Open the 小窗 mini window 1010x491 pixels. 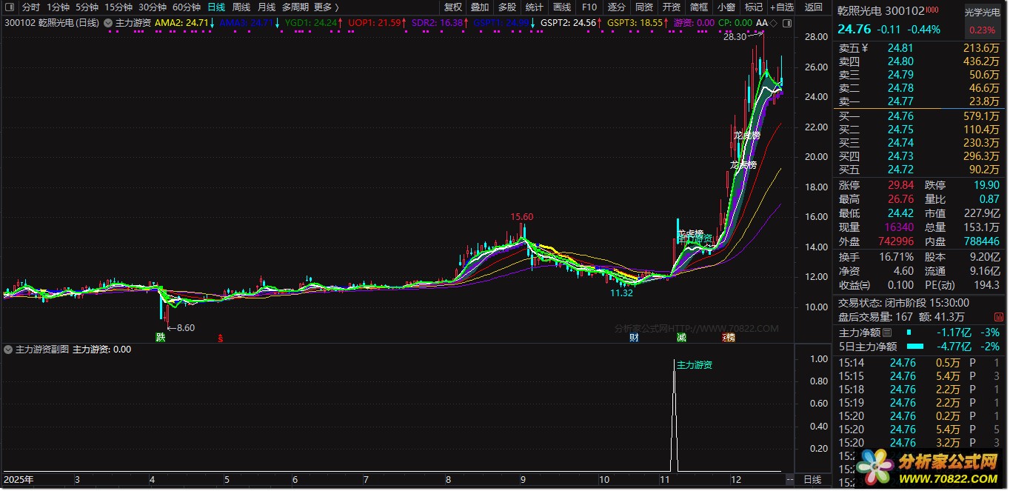(726, 7)
